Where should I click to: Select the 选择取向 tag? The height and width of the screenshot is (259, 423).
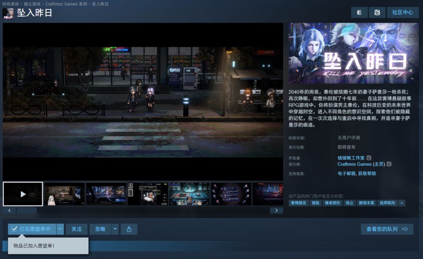387,203
